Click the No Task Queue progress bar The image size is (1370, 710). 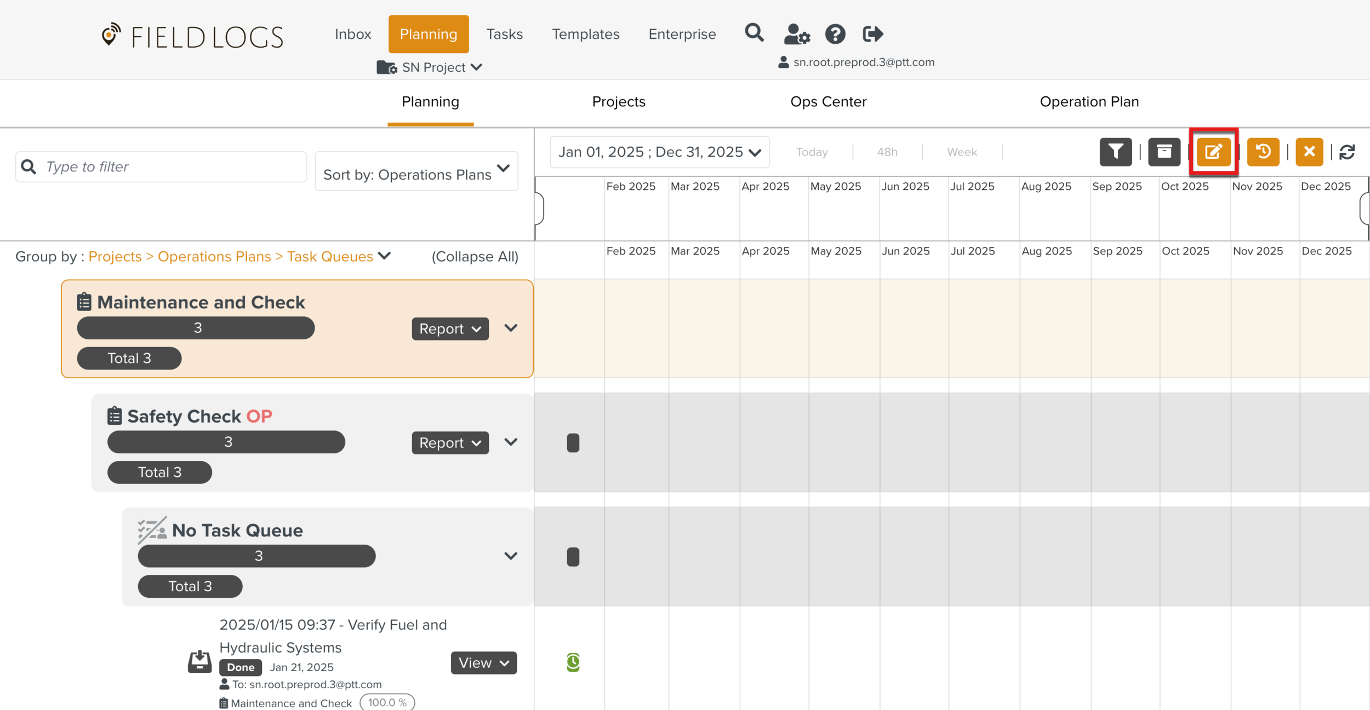click(x=256, y=556)
